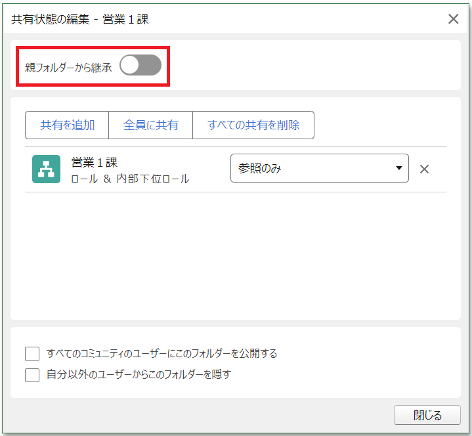Image resolution: width=472 pixels, height=436 pixels.
Task: Click すべての共有を削除 button
Action: (x=253, y=125)
